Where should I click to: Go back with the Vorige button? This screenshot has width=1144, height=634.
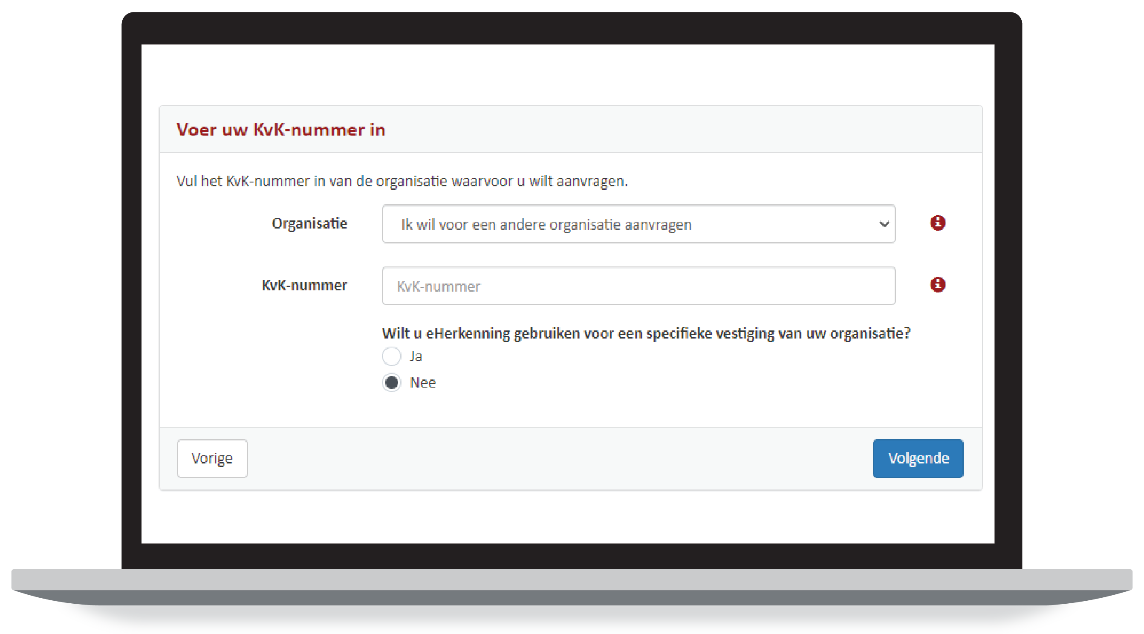pos(212,458)
